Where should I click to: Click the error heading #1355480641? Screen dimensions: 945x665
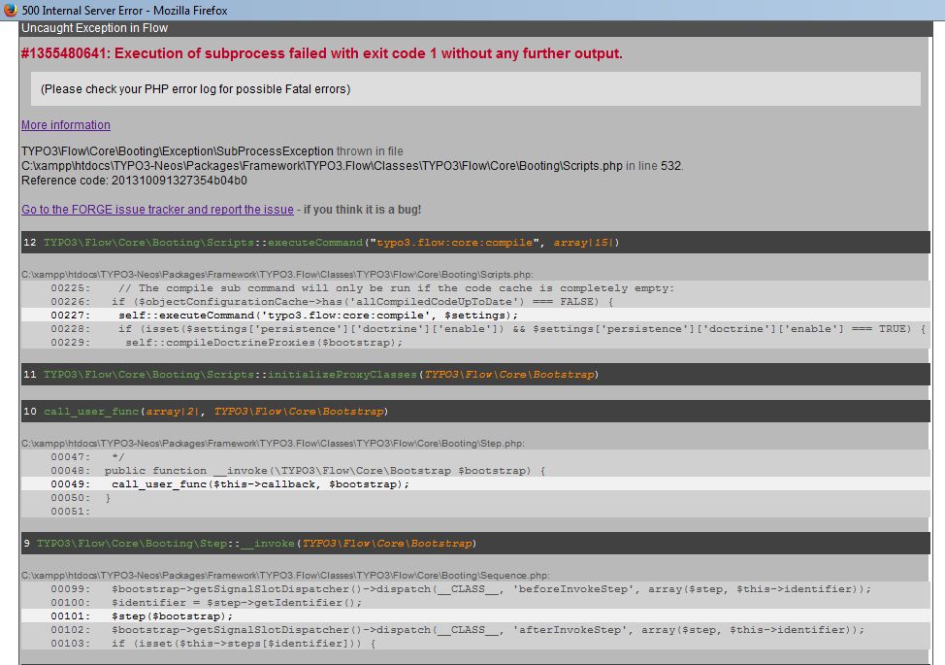322,53
